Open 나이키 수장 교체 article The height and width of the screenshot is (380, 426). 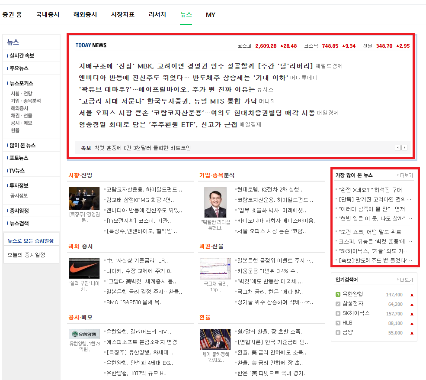pyautogui.click(x=139, y=271)
